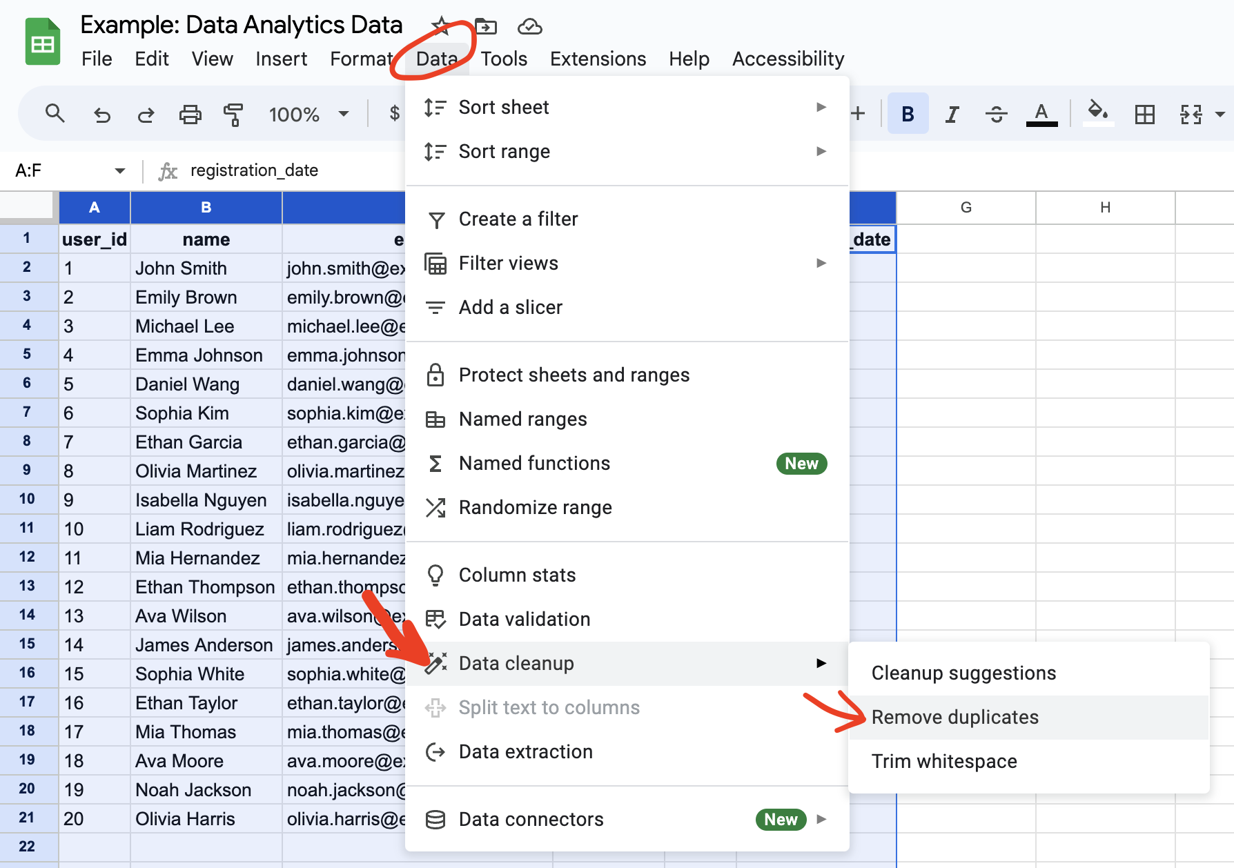This screenshot has width=1234, height=868.
Task: Toggle bold formatting off
Action: click(x=908, y=113)
